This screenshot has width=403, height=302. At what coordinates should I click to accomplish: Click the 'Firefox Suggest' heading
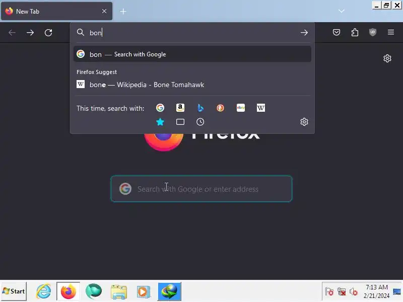click(97, 72)
